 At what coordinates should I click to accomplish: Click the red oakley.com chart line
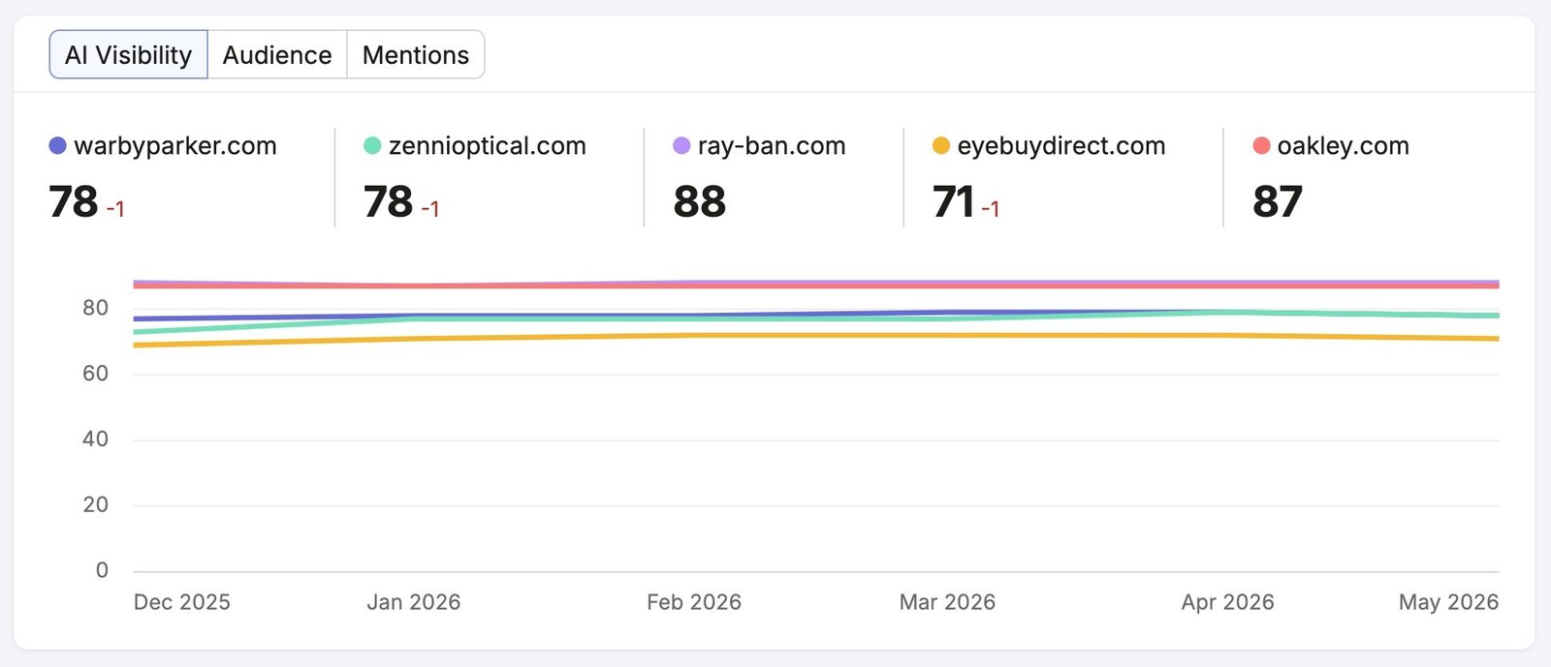tap(816, 286)
